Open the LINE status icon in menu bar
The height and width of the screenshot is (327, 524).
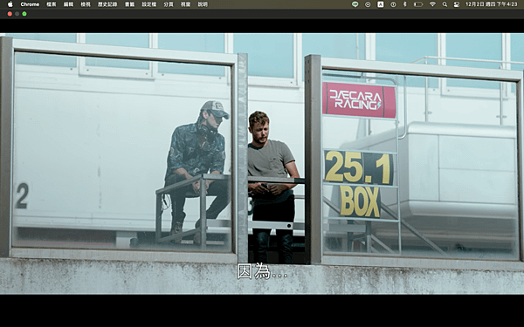coord(355,4)
